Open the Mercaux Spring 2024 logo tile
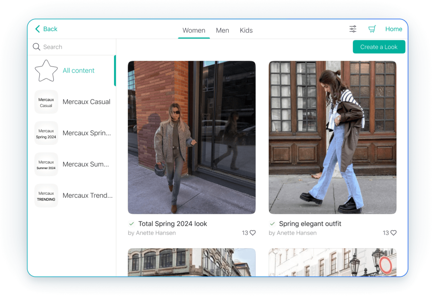This screenshot has width=442, height=298. point(46,133)
